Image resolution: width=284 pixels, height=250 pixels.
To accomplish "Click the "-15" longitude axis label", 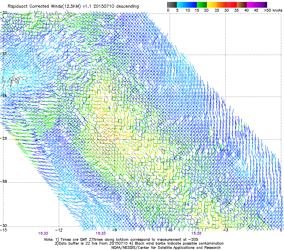I will point(3,230).
